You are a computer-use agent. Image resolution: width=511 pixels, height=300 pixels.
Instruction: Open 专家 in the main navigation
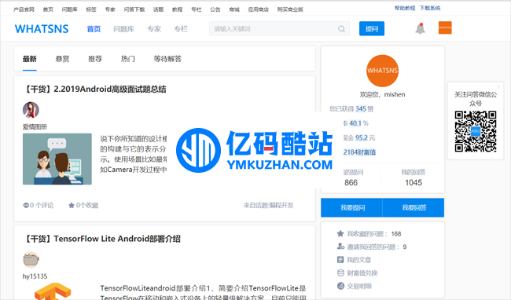(154, 29)
